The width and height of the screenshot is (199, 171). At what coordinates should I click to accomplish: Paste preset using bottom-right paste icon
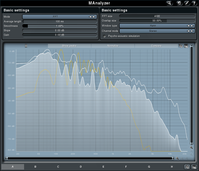[x=194, y=167]
